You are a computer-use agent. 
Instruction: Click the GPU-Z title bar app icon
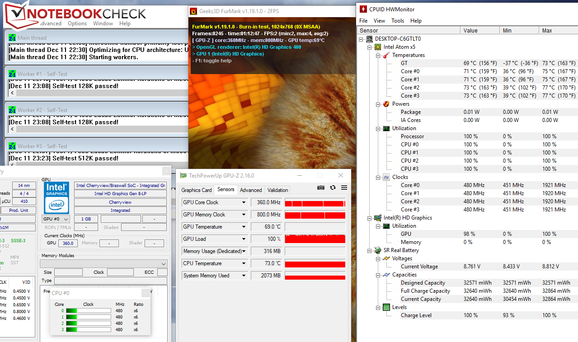tap(183, 176)
